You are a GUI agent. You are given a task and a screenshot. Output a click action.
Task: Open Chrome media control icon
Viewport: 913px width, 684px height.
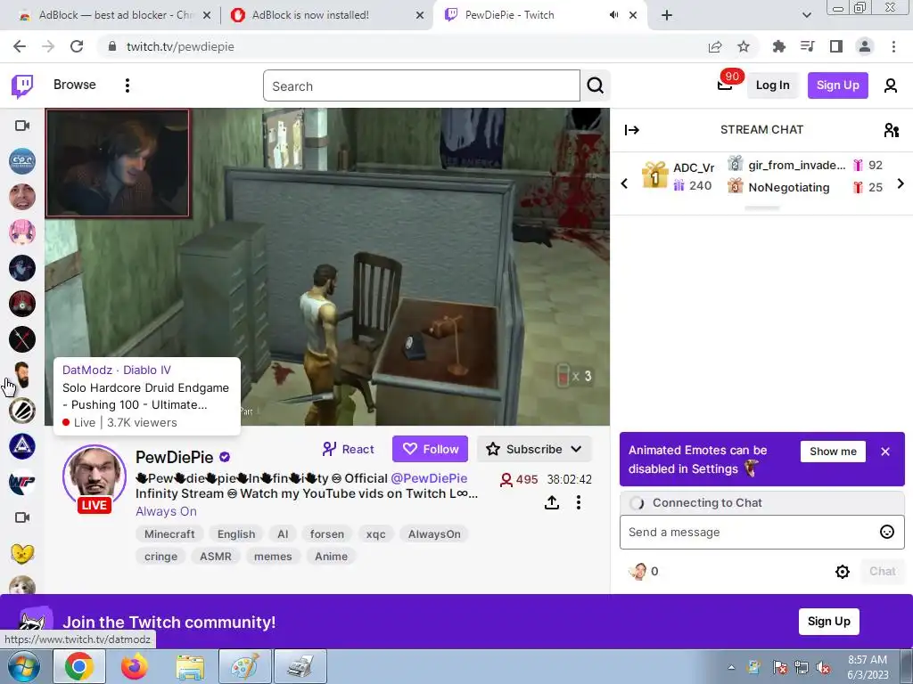coord(807,46)
